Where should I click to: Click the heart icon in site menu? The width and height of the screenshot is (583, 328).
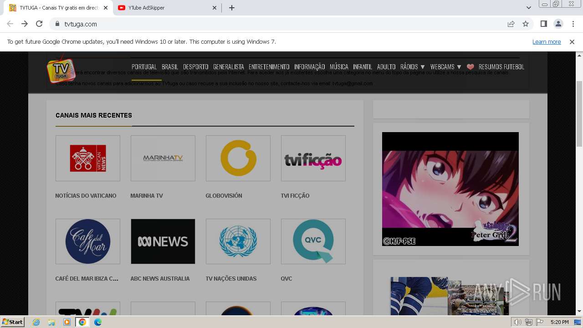coord(470,67)
